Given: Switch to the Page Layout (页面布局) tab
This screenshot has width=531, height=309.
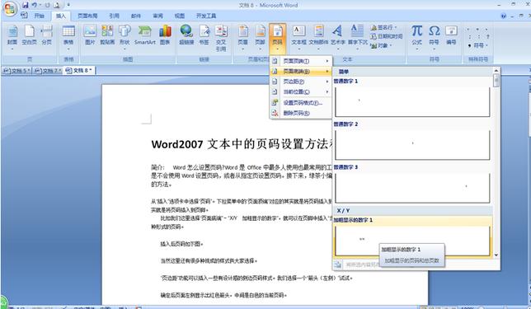Looking at the screenshot, I should click(87, 16).
